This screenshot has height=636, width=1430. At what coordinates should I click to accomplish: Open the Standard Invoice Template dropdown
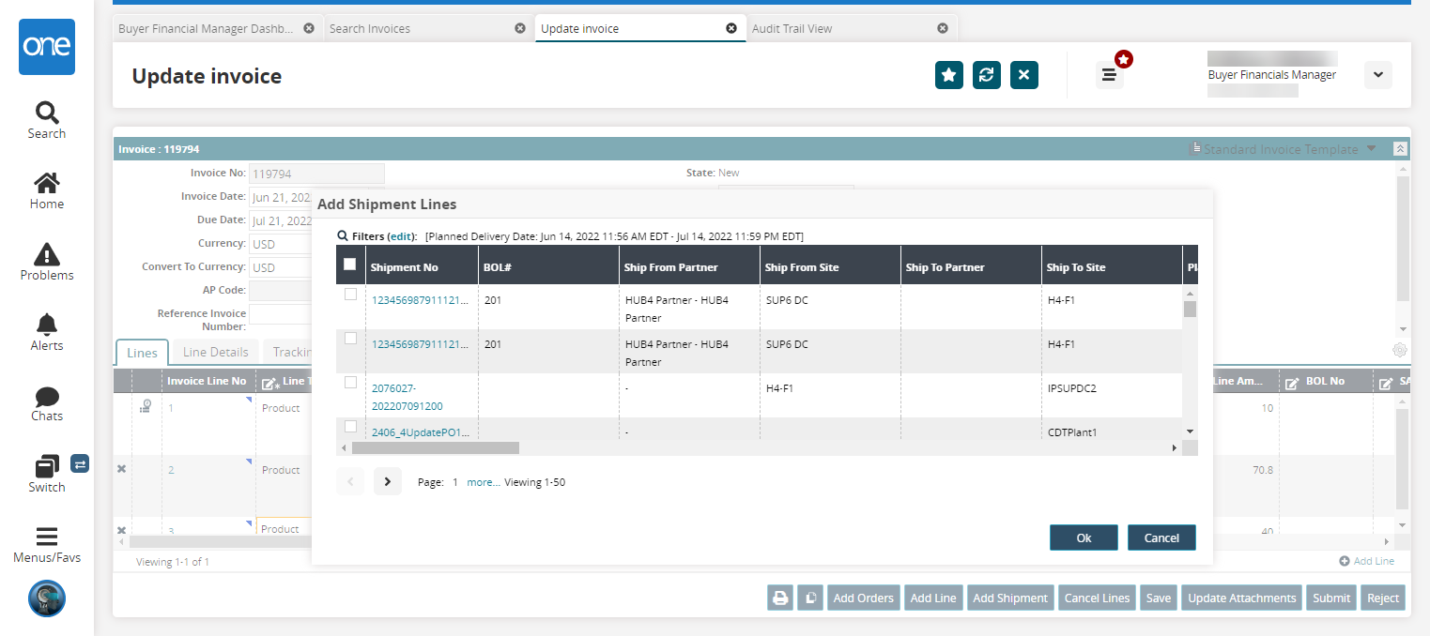[1283, 149]
